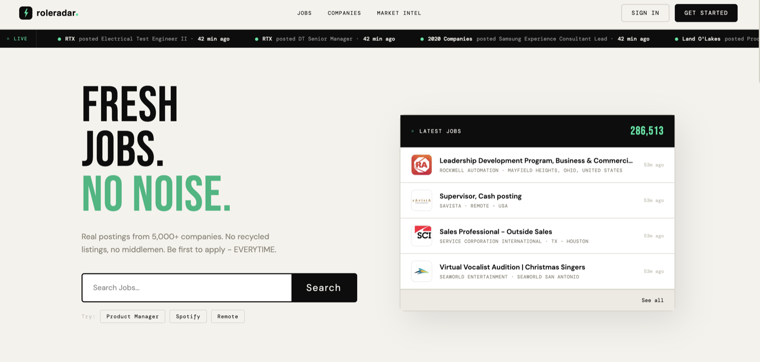
Task: Click RTX Electrical Test Engineer II ticker item
Action: [x=143, y=39]
